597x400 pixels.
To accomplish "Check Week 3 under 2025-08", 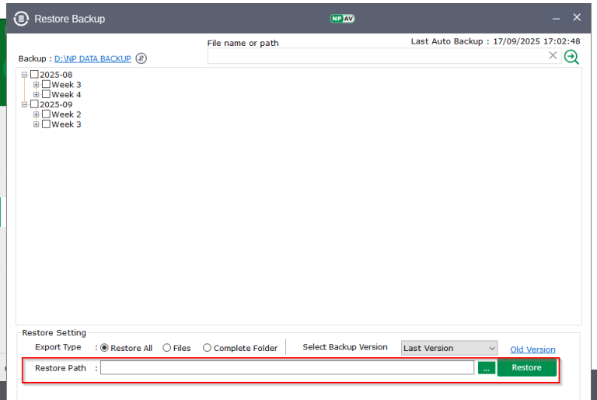I will click(46, 84).
